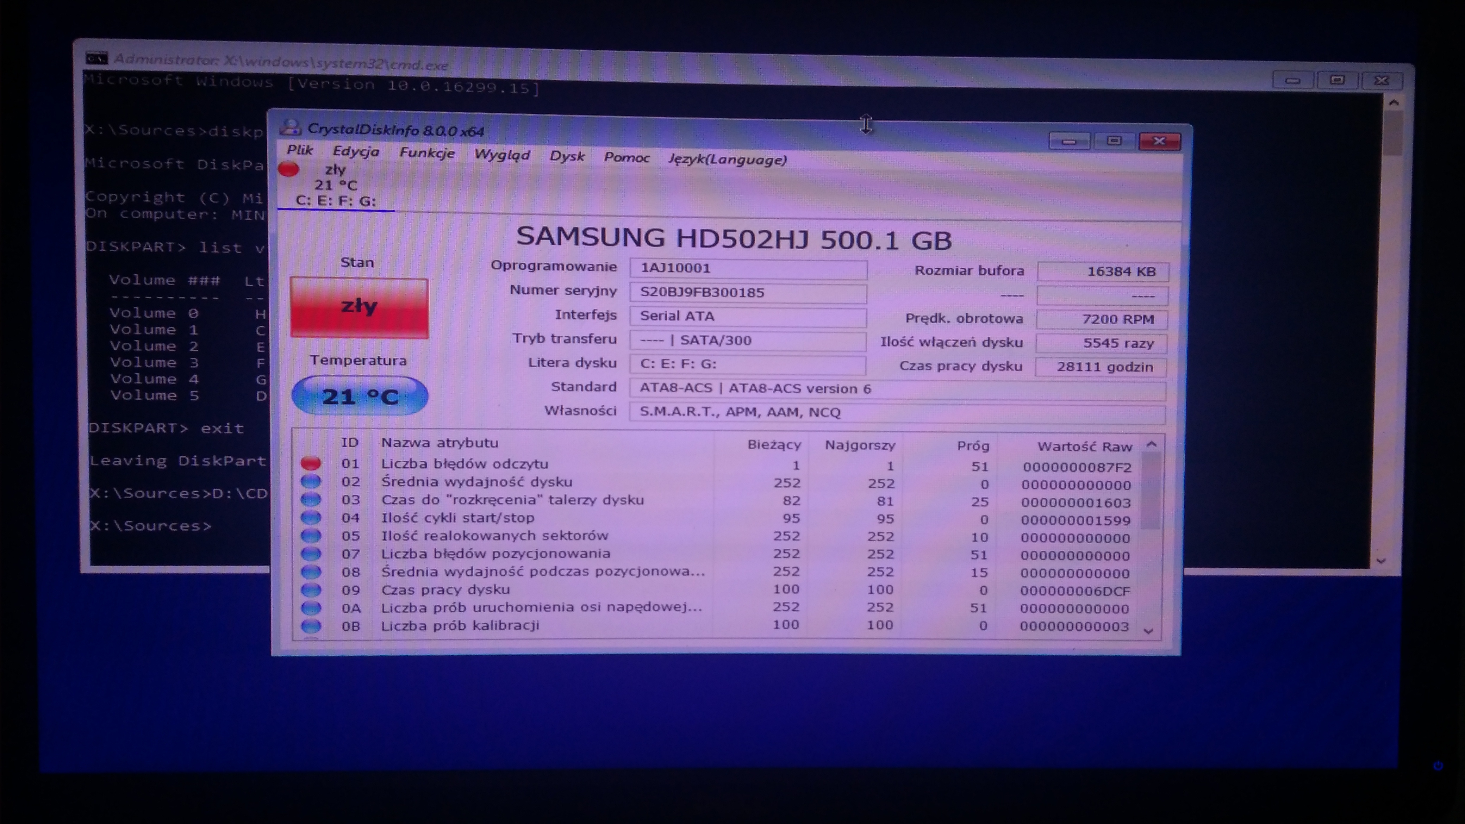Click the red 'zły' health status button

coord(359,308)
